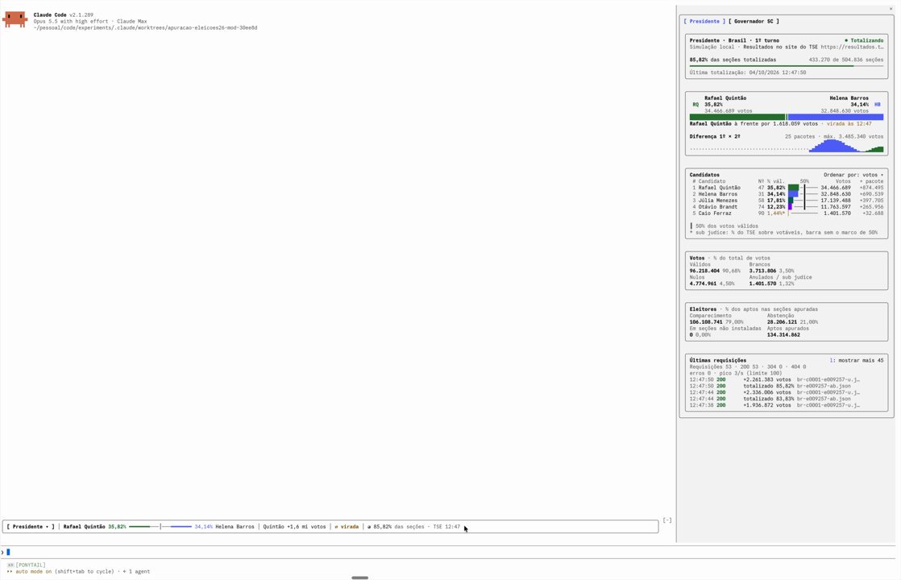
Task: Click the '+ pacote' column header
Action: 871,181
